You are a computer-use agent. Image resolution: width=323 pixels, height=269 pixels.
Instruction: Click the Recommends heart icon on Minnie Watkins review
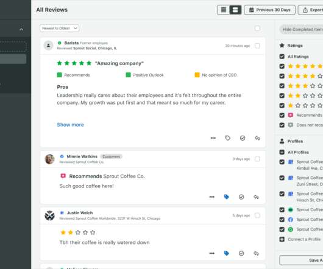point(63,176)
